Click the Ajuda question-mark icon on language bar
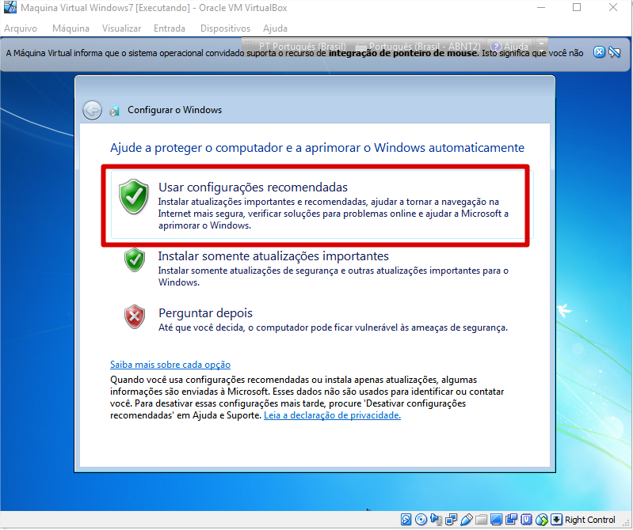This screenshot has width=633, height=530. tap(495, 47)
